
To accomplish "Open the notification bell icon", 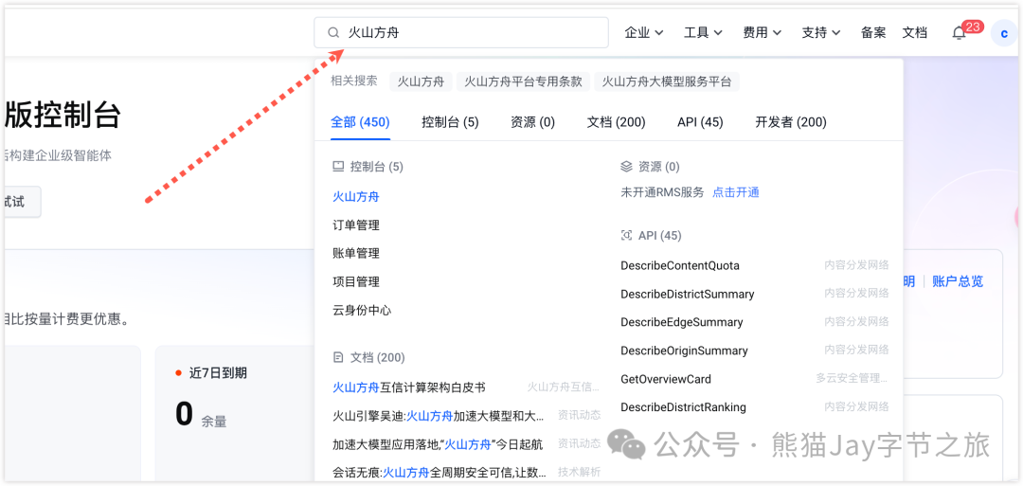I will click(959, 33).
